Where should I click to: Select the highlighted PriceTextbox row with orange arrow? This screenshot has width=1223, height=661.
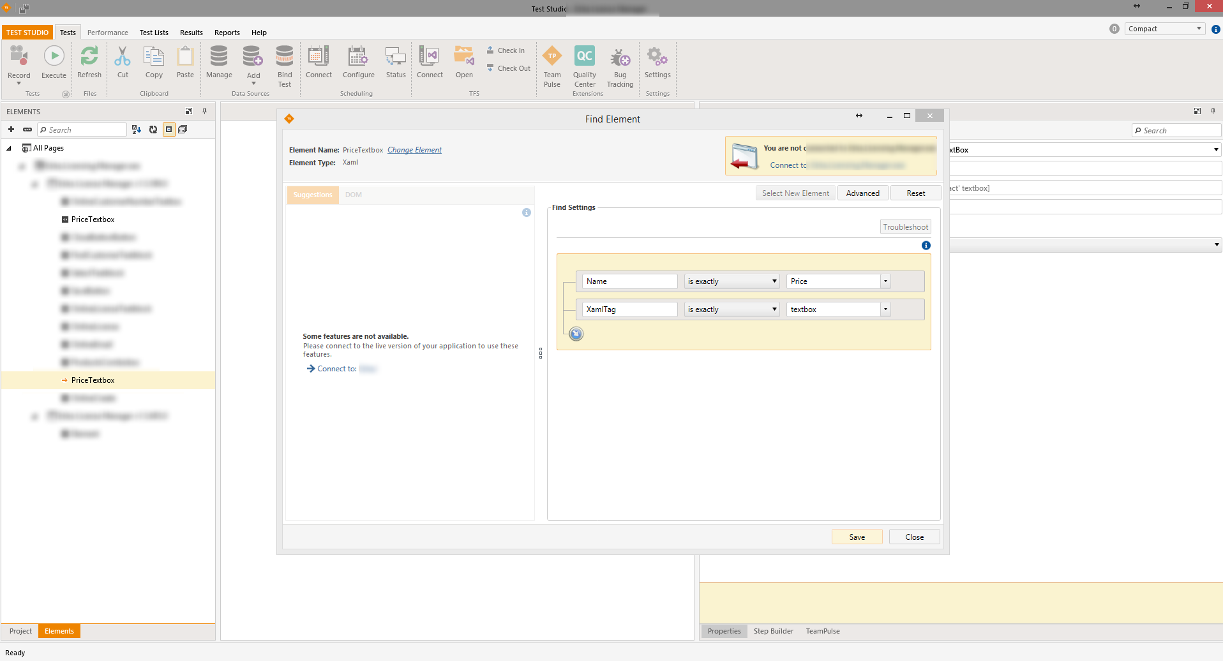[x=108, y=380]
